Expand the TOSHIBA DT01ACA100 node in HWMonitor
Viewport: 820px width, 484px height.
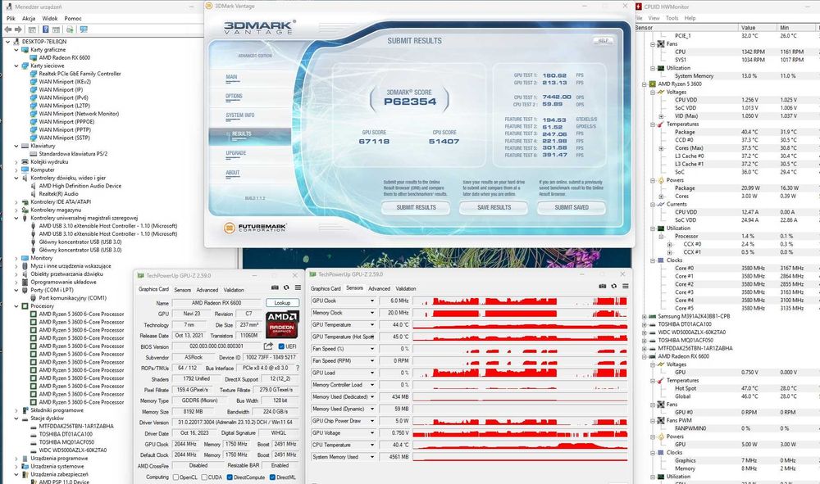[x=645, y=324]
